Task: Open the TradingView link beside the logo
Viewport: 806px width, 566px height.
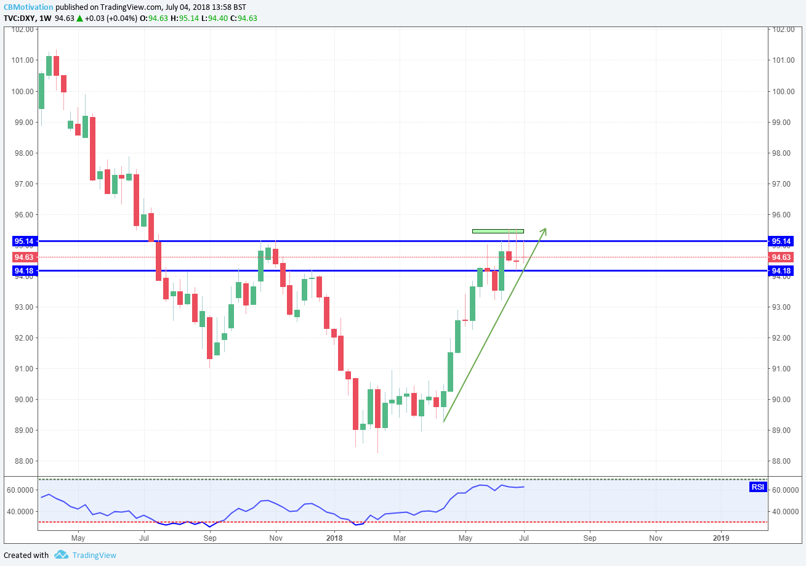Action: pyautogui.click(x=94, y=555)
